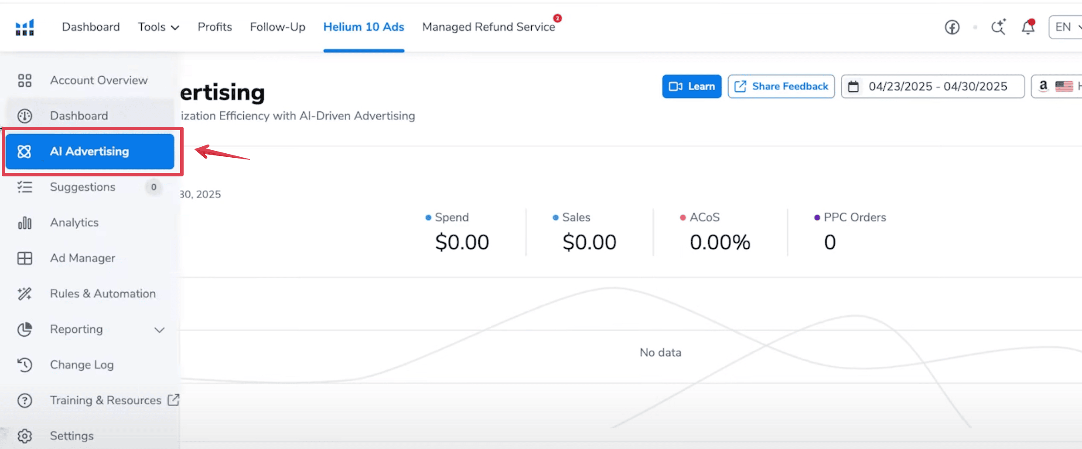Expand the Reporting chevron
Screen dimensions: 1082x449
coord(160,330)
